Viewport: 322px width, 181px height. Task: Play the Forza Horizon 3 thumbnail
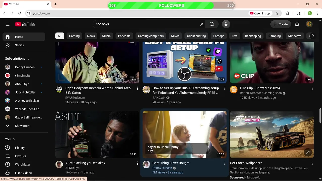[x=272, y=134]
